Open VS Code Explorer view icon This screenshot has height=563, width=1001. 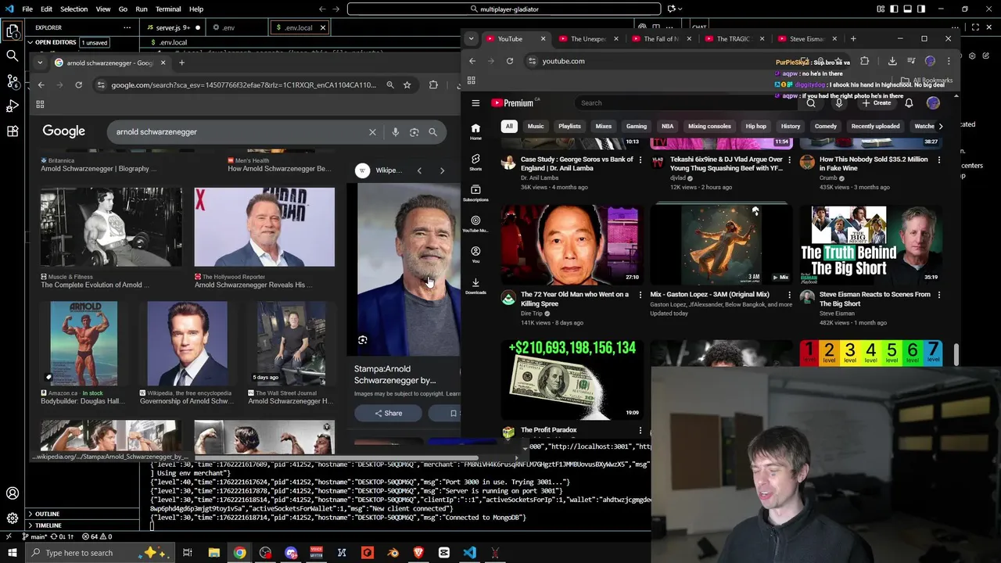[13, 30]
